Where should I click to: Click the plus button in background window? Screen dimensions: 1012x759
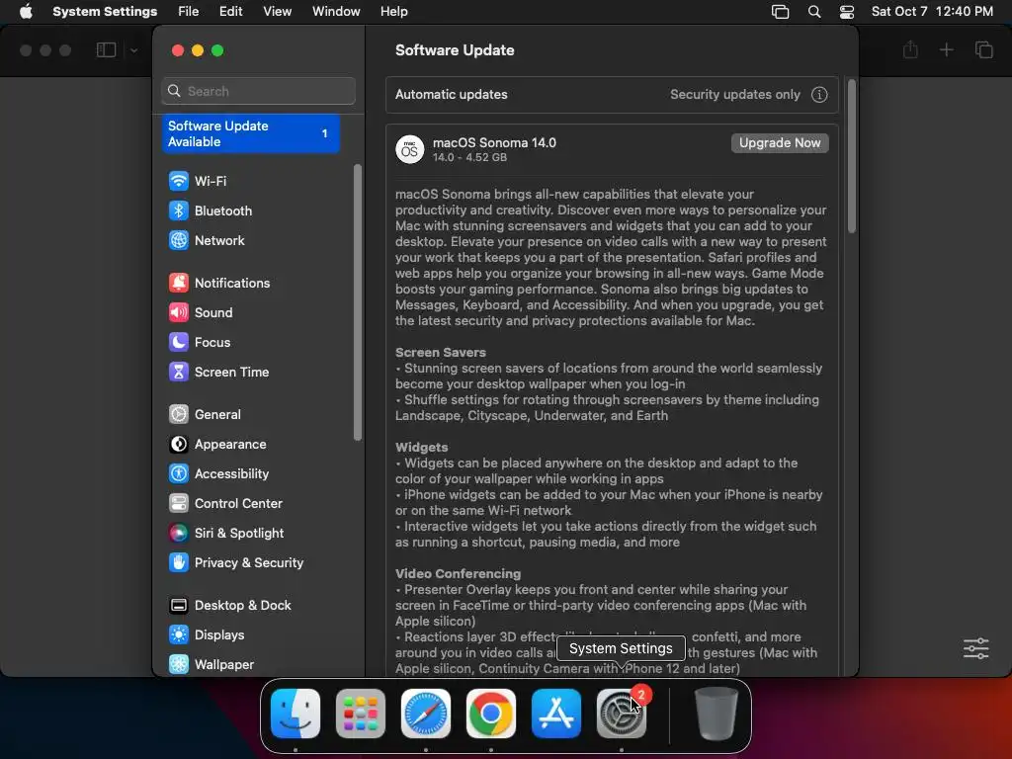tap(946, 49)
